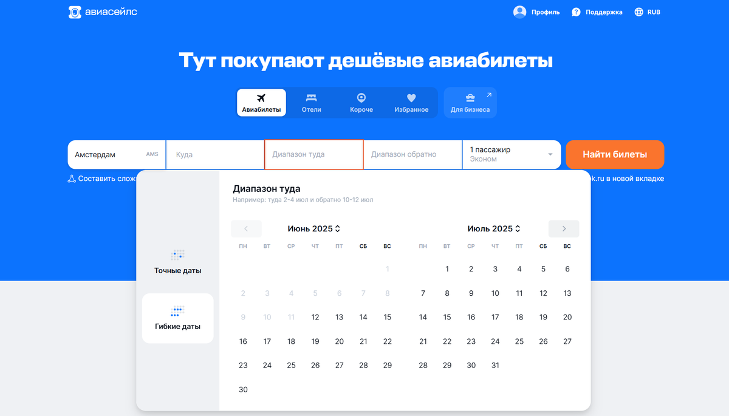Select July 19 in calendar
The image size is (729, 416).
click(543, 317)
